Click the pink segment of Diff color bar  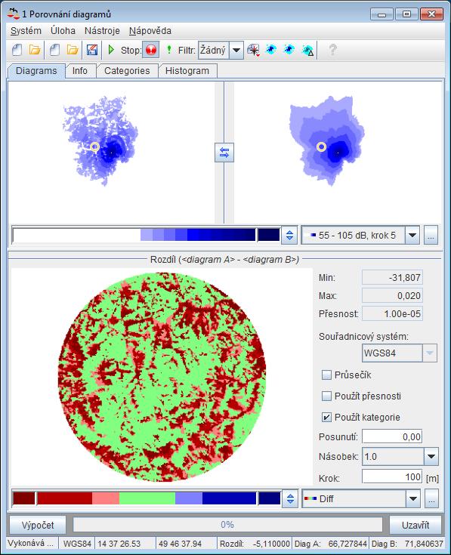pyautogui.click(x=106, y=498)
